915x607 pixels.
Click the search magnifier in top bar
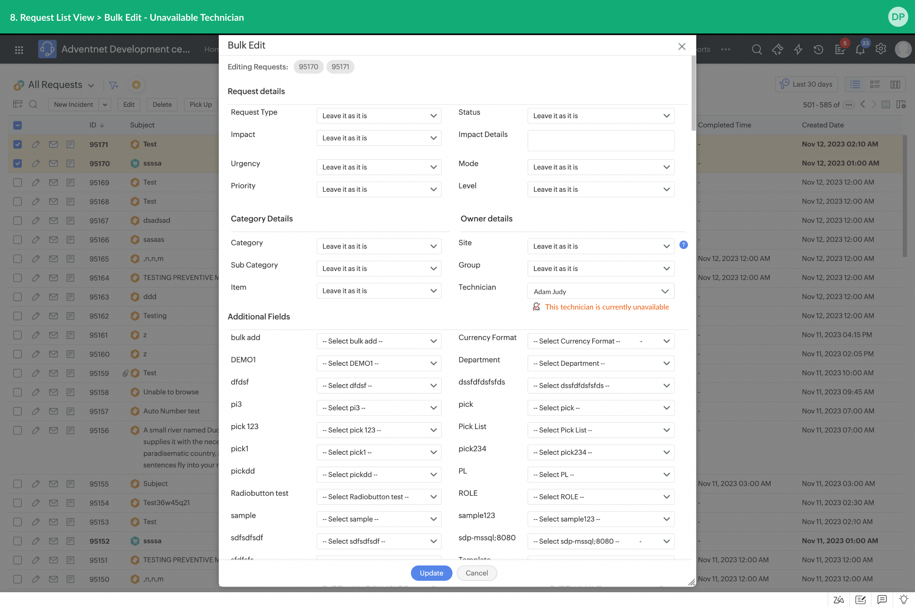756,50
